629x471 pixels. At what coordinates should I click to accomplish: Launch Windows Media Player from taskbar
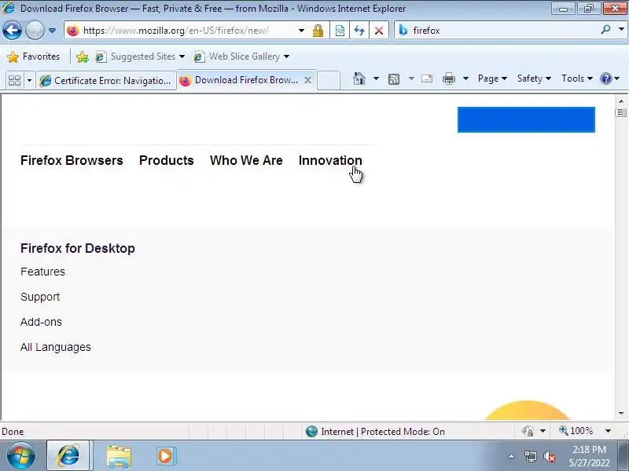pyautogui.click(x=165, y=456)
